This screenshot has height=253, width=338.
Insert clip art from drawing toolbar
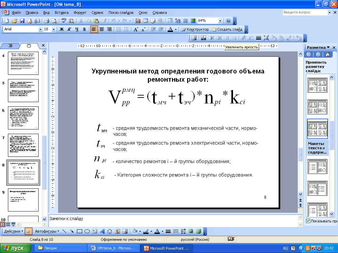[118, 231]
